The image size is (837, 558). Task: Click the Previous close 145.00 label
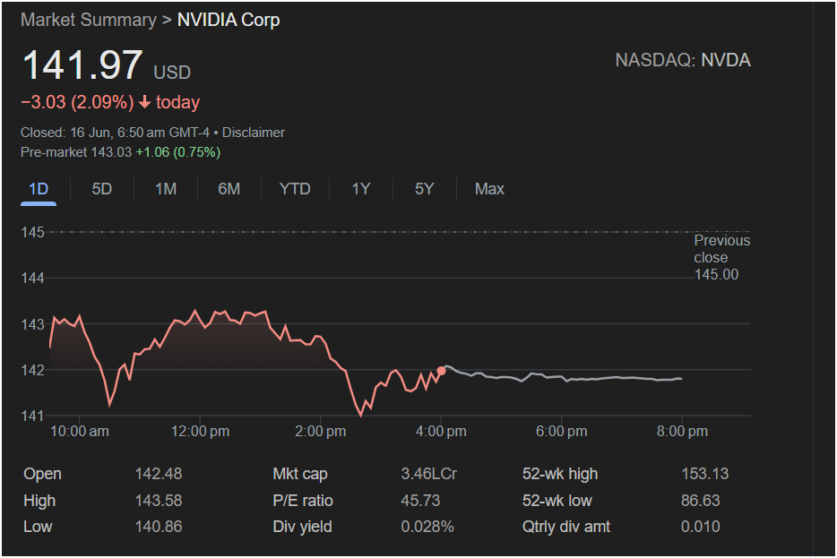tap(721, 257)
